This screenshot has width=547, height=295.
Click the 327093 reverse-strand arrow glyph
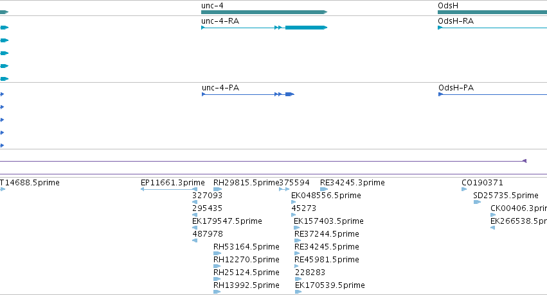click(195, 202)
